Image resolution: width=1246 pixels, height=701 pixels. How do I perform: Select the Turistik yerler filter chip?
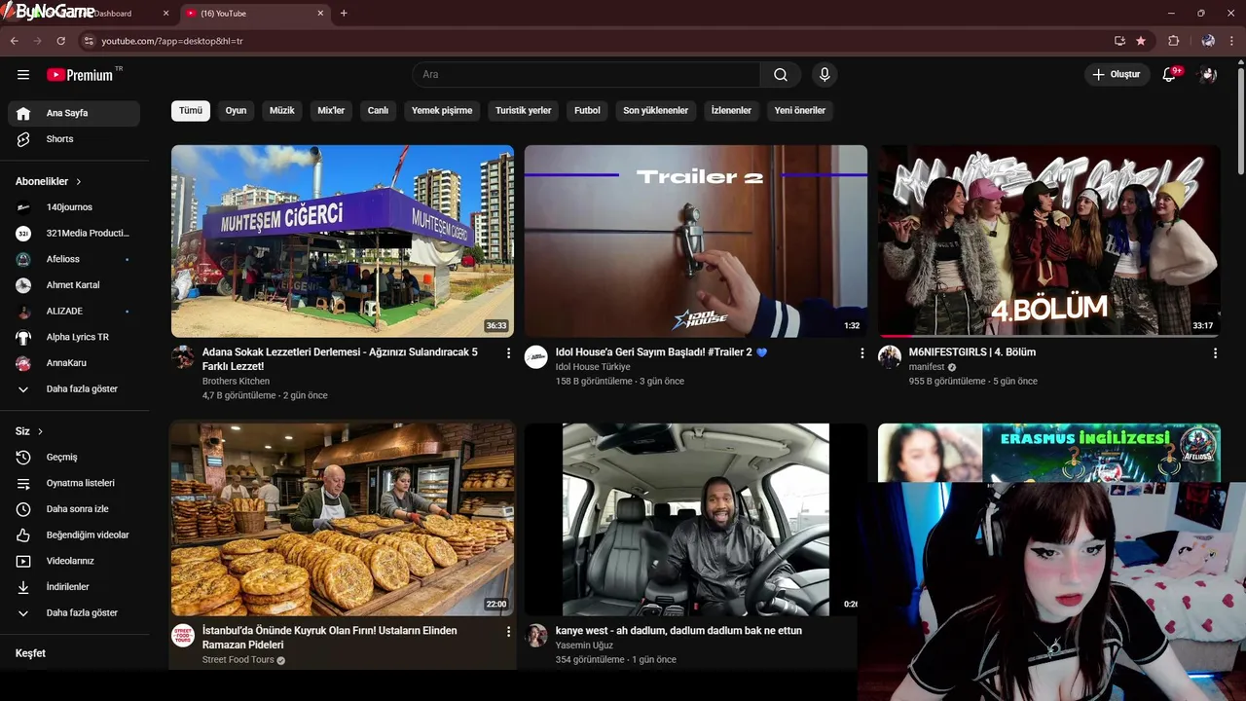524,111
